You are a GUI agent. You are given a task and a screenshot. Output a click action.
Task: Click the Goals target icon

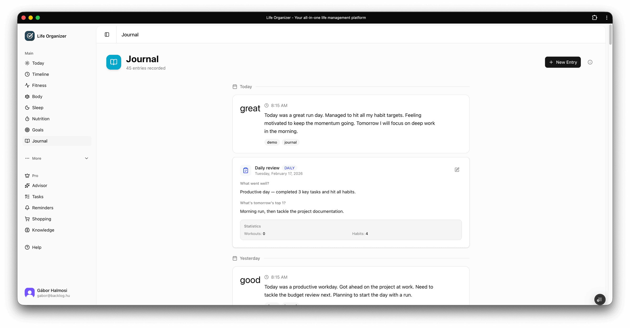coord(27,130)
